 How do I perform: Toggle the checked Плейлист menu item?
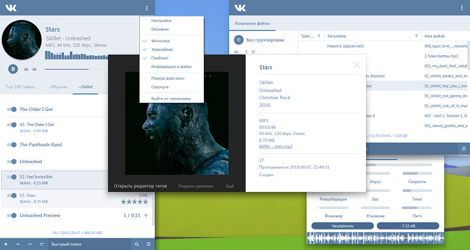[172, 58]
